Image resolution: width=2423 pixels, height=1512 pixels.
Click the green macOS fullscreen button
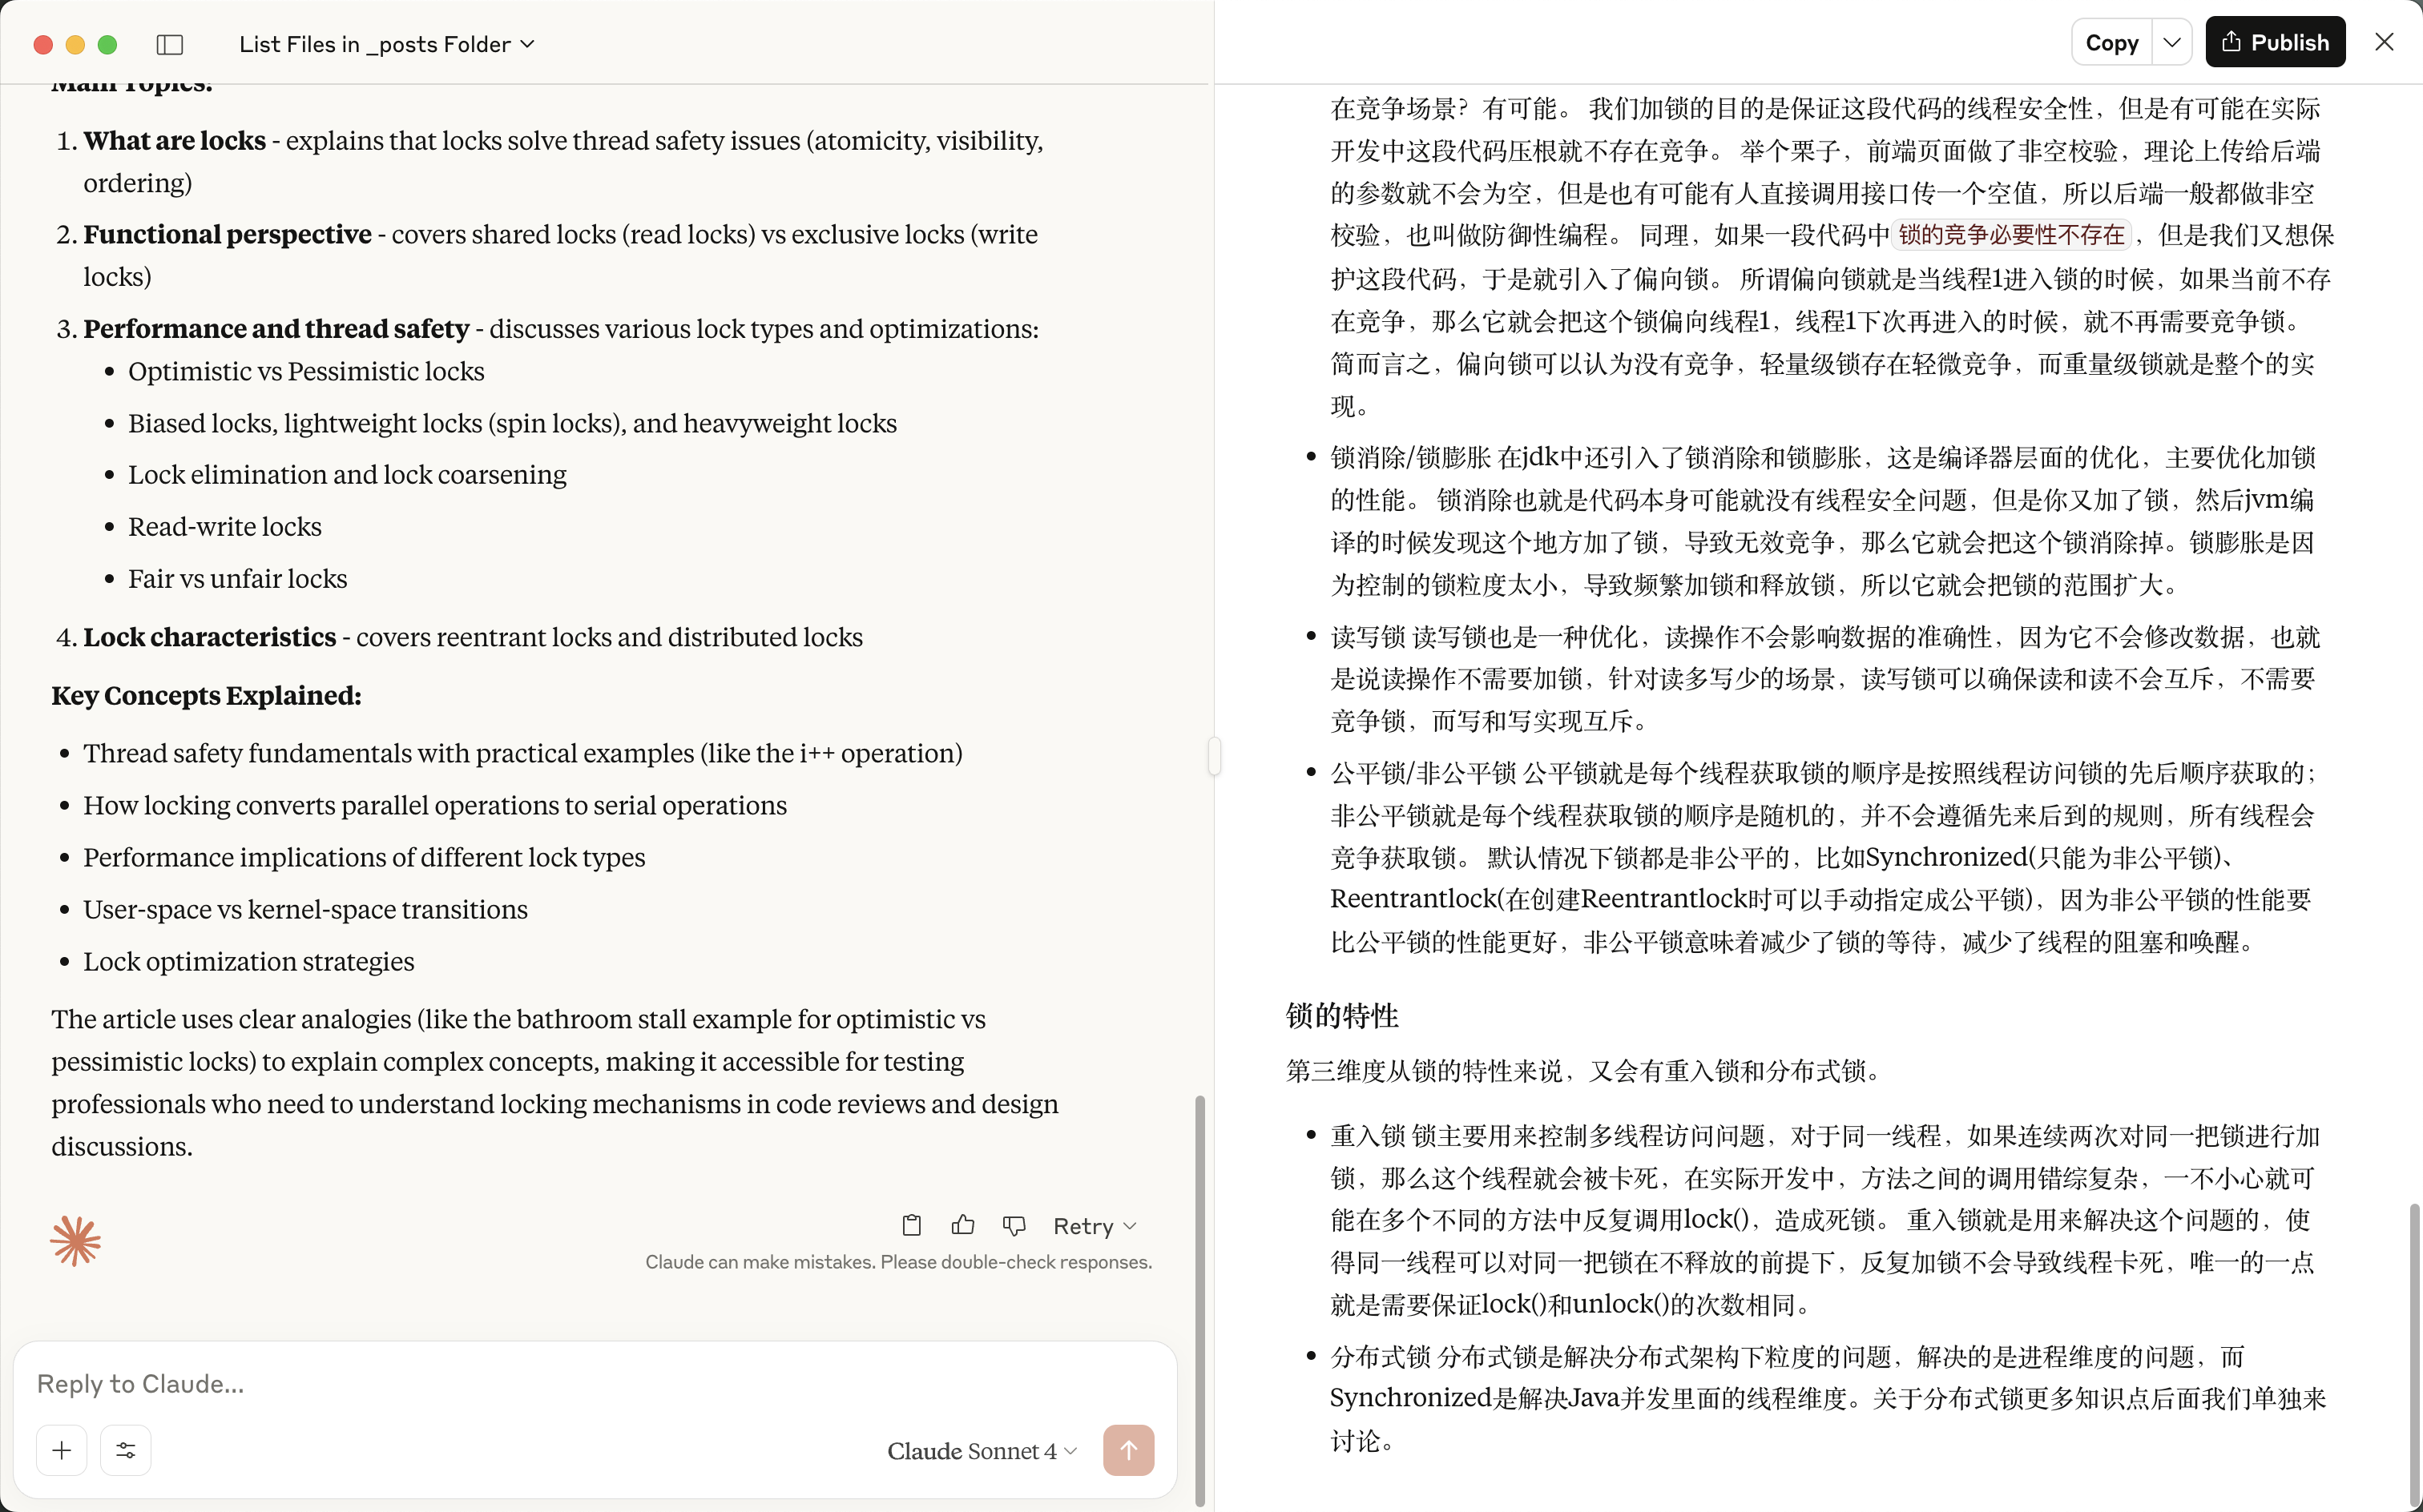coord(108,44)
